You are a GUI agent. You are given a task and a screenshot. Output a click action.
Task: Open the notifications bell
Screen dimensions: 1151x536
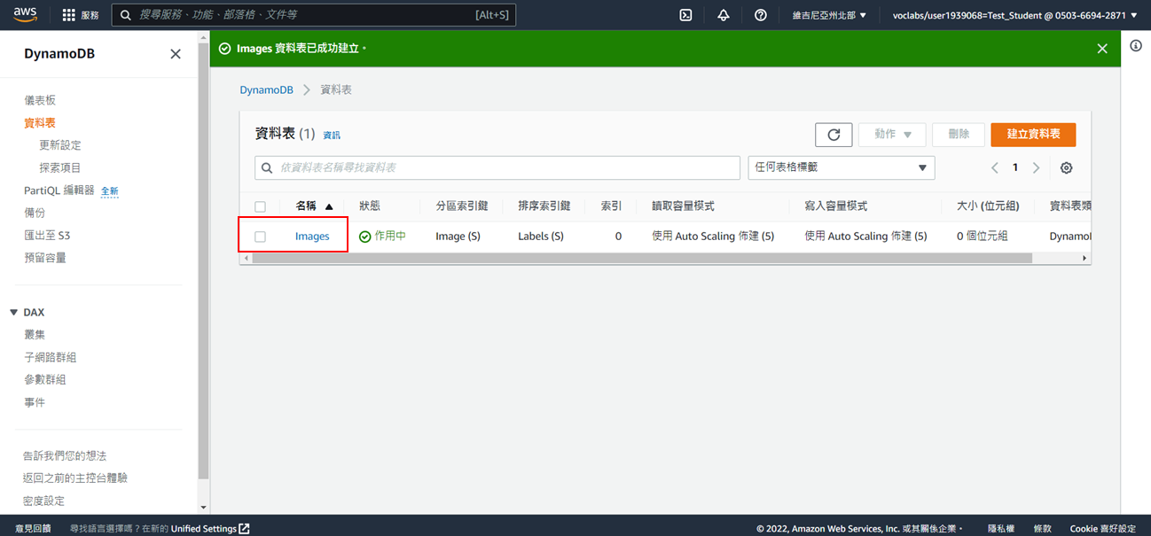pyautogui.click(x=724, y=15)
